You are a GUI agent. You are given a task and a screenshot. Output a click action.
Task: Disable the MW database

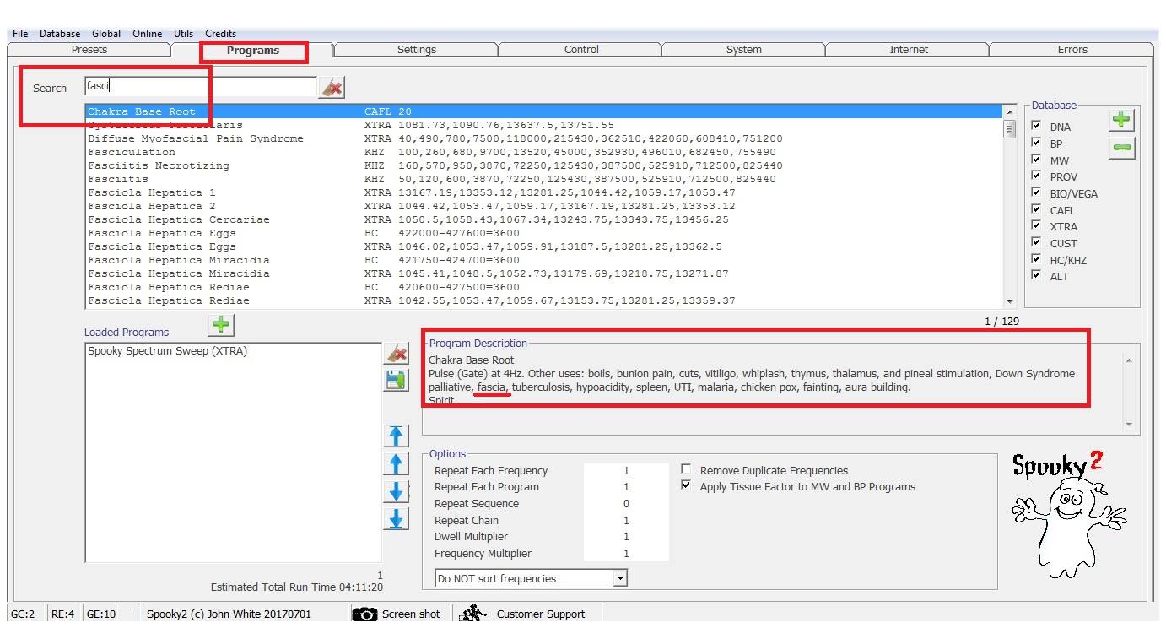[x=1037, y=160]
